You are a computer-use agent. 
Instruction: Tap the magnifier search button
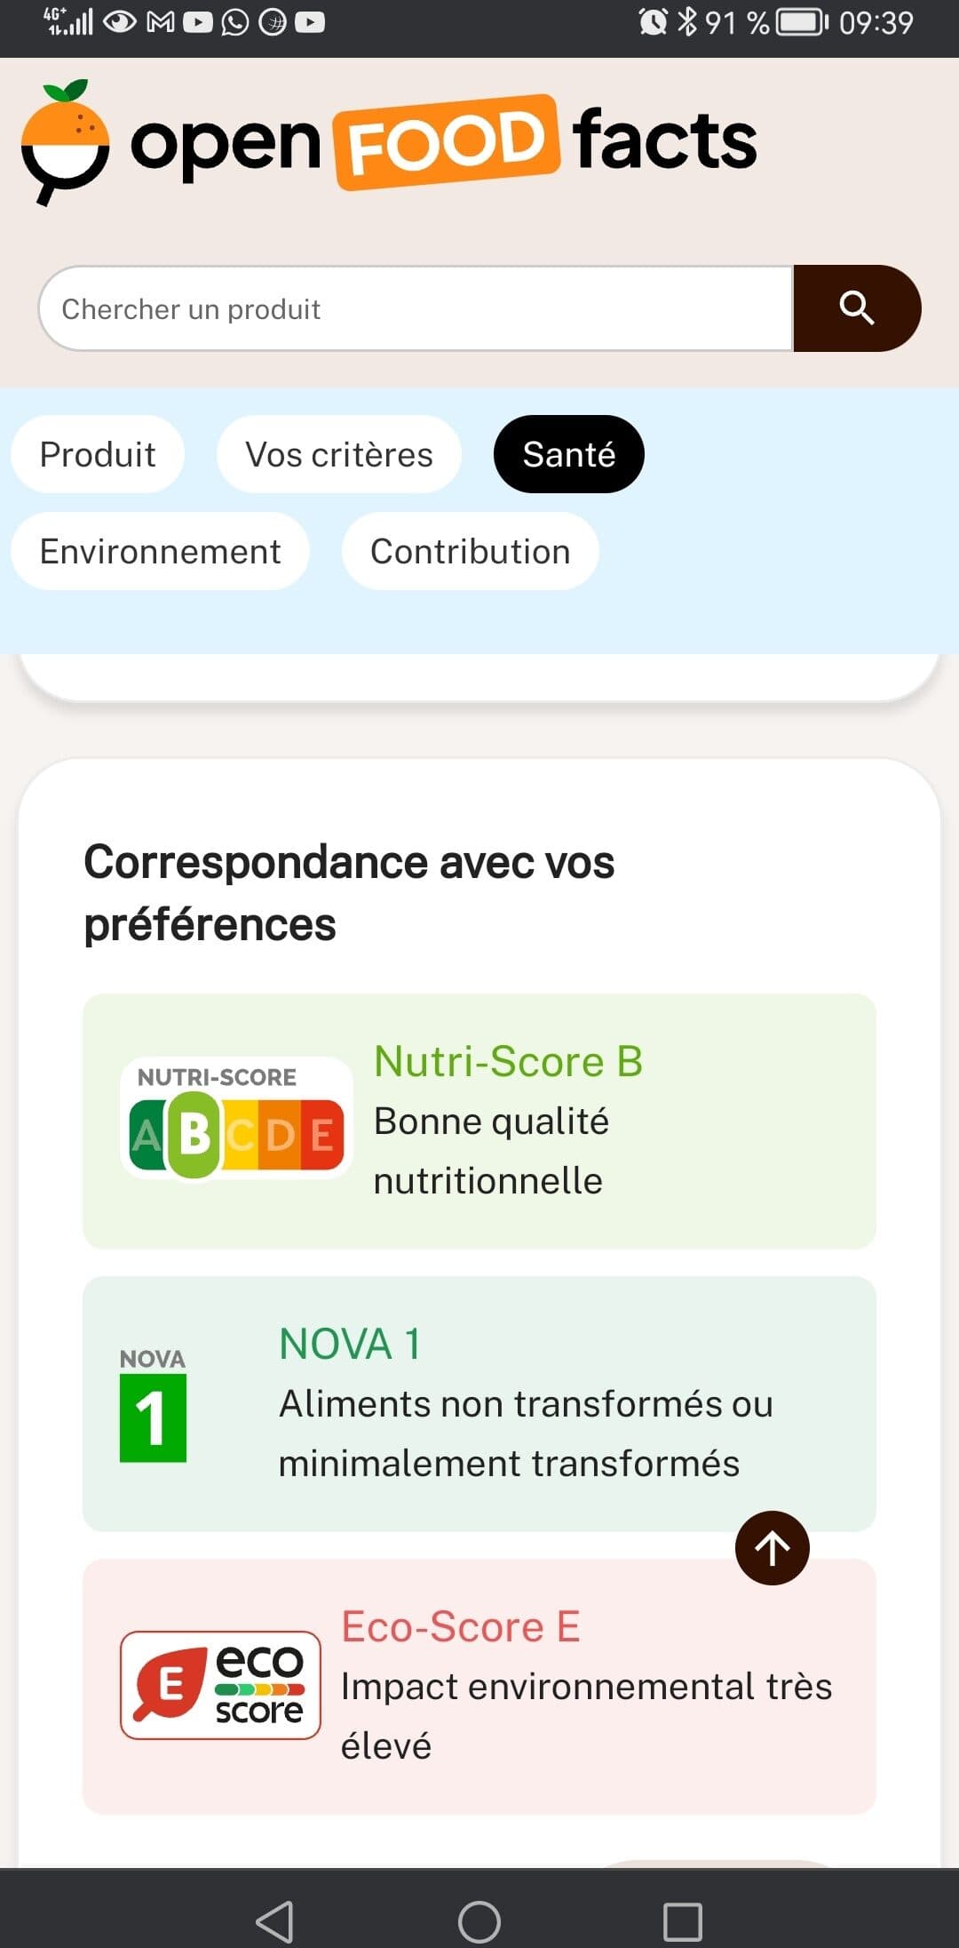pyautogui.click(x=857, y=308)
